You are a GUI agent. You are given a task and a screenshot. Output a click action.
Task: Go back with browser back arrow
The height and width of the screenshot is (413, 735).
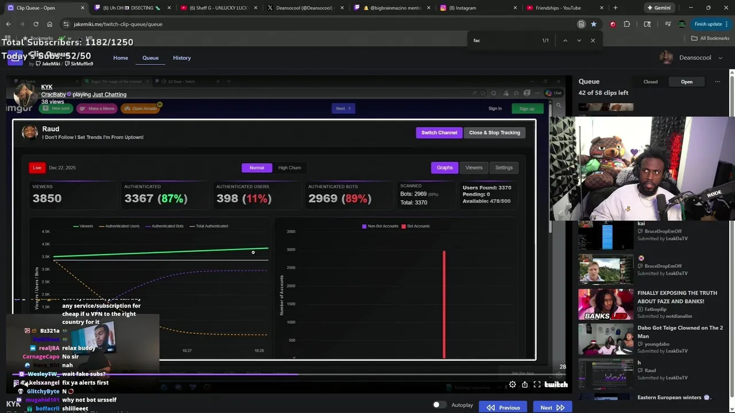click(x=8, y=24)
